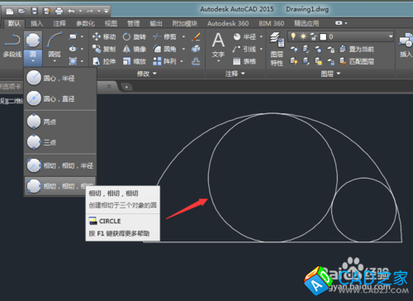The image size is (413, 301).
Task: Select the 圆弧 (Arc) tool
Action: pos(55,45)
